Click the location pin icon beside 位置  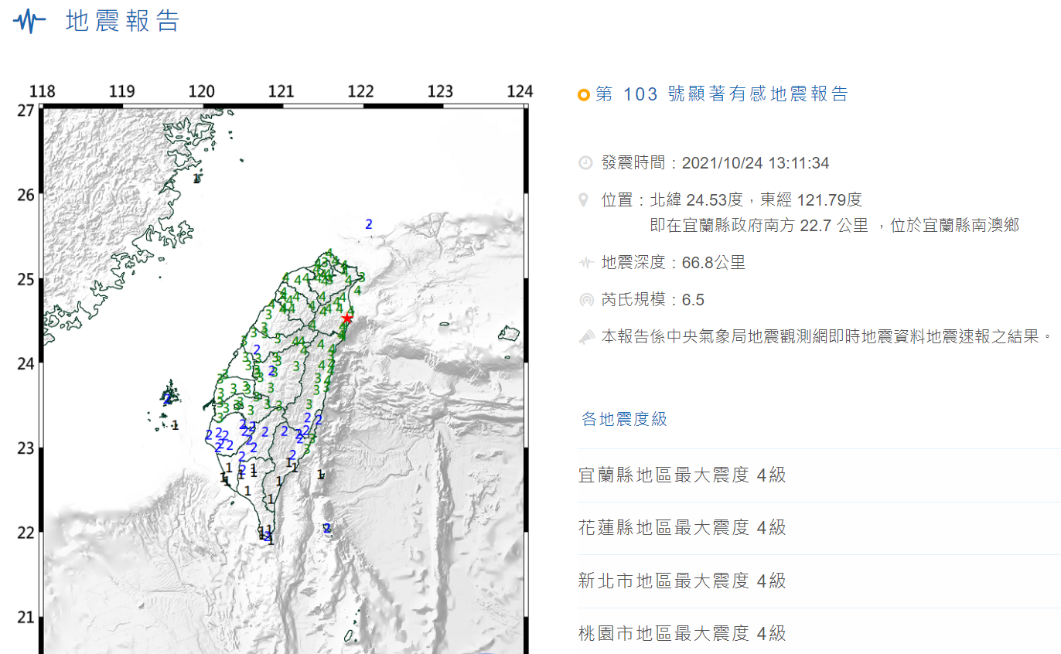[x=585, y=201]
